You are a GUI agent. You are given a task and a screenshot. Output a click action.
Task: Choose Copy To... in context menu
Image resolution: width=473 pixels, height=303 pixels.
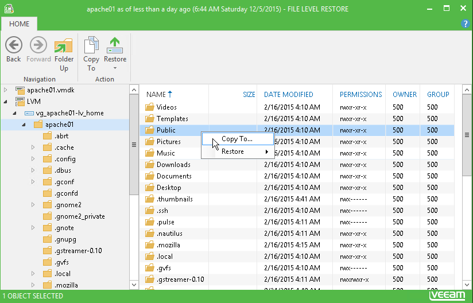(238, 139)
